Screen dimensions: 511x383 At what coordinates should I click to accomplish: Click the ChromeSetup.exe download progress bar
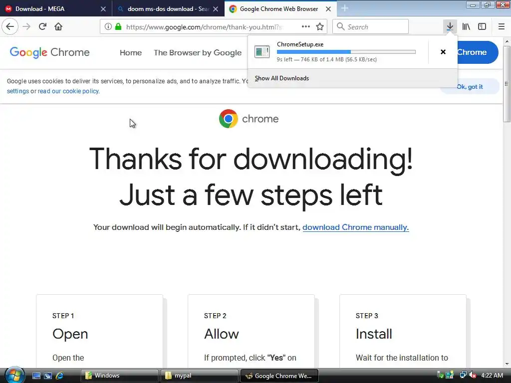click(x=346, y=52)
